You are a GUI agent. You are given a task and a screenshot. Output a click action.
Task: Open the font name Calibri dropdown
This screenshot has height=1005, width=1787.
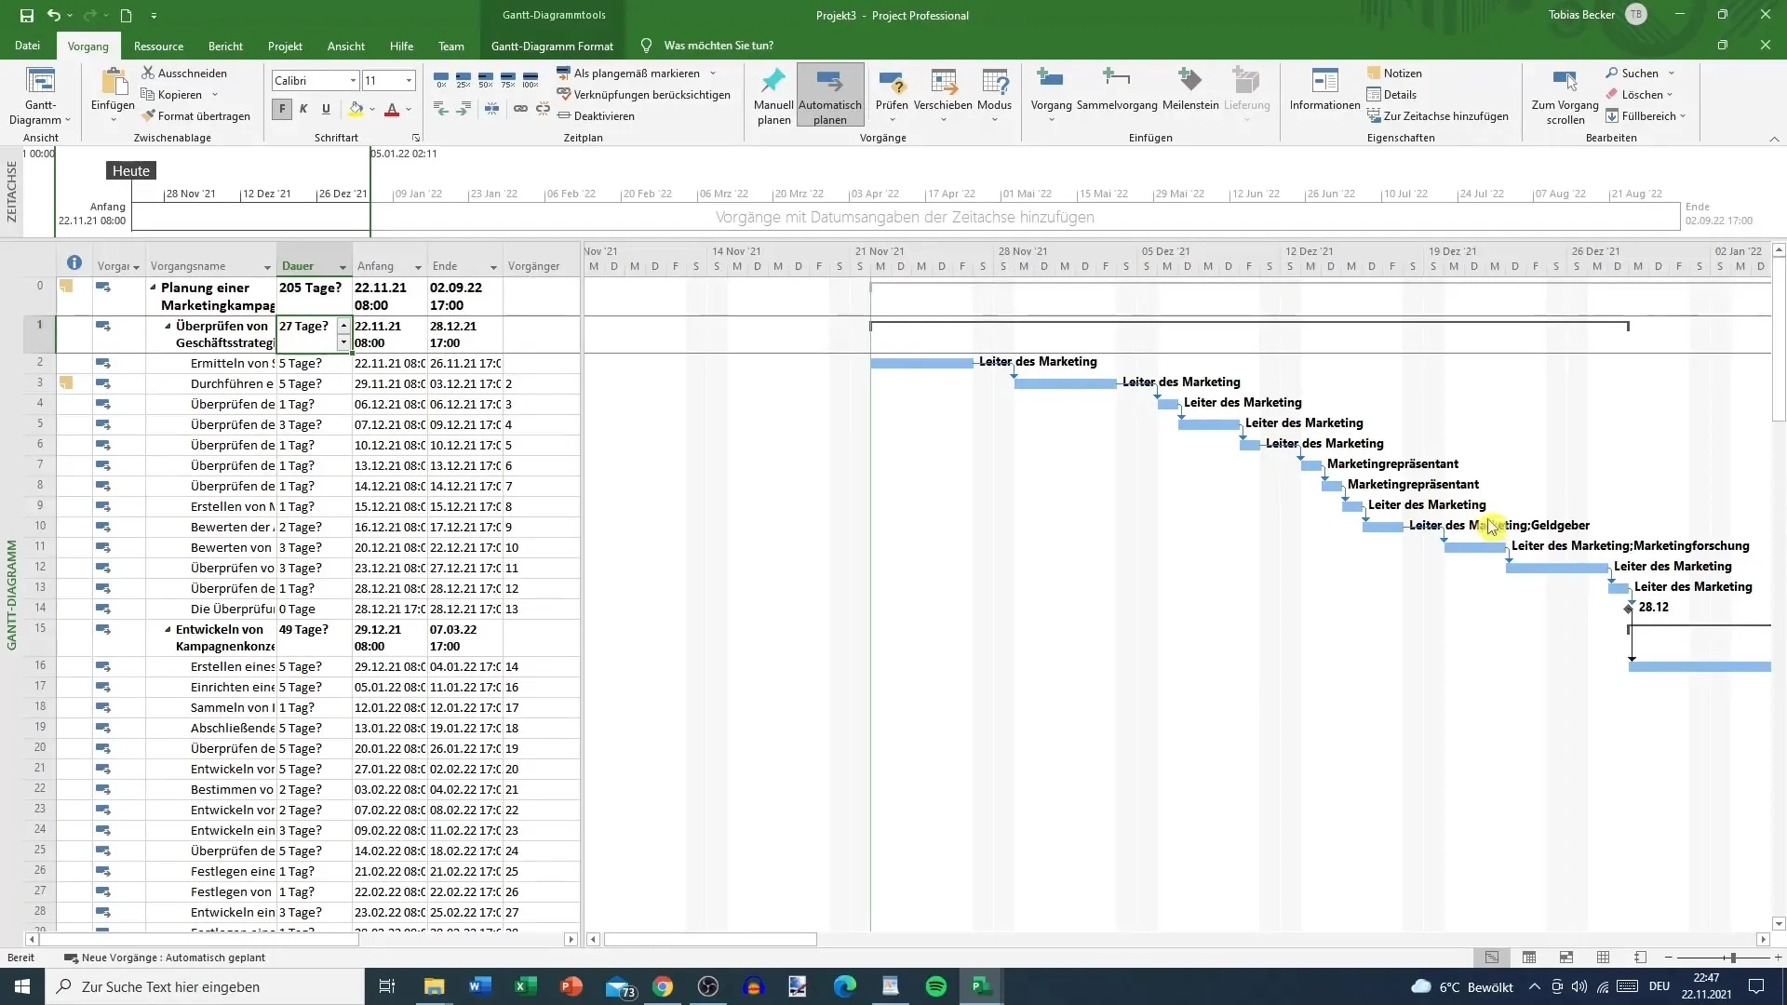[x=353, y=81]
